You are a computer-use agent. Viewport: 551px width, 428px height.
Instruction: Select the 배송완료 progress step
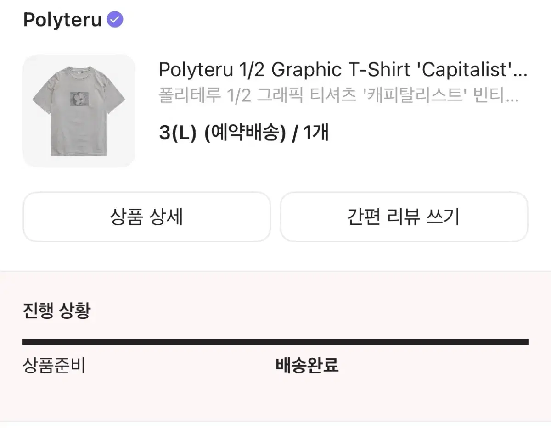click(307, 366)
